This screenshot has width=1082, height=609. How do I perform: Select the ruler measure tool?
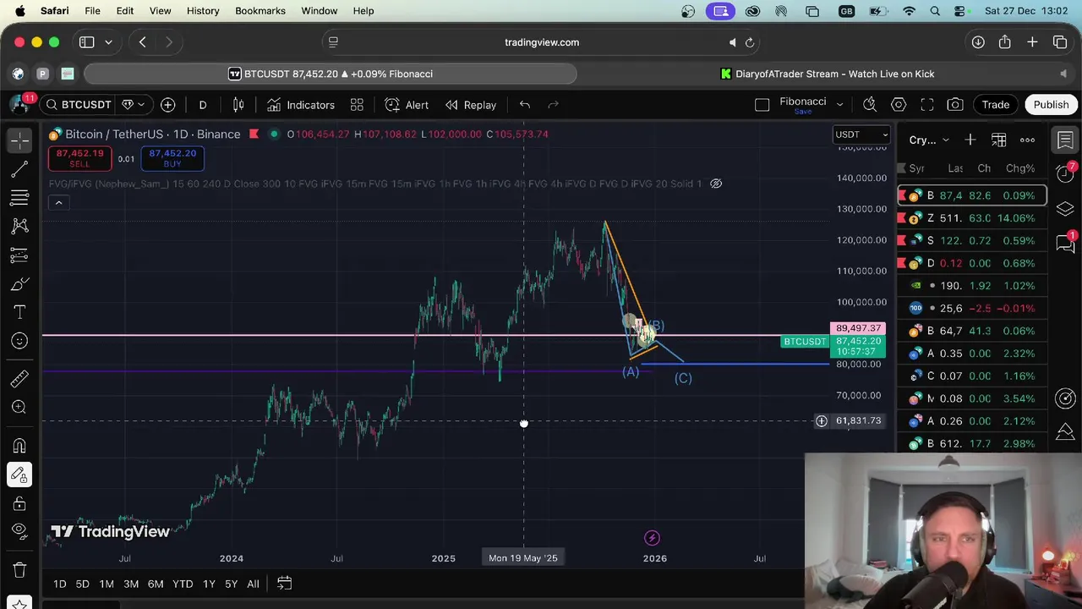pos(19,379)
